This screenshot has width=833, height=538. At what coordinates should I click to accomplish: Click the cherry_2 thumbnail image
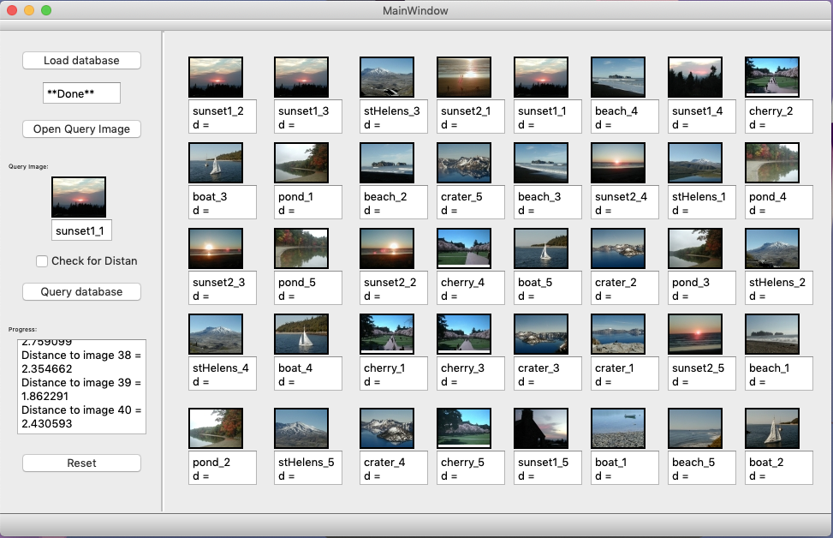[x=772, y=77]
